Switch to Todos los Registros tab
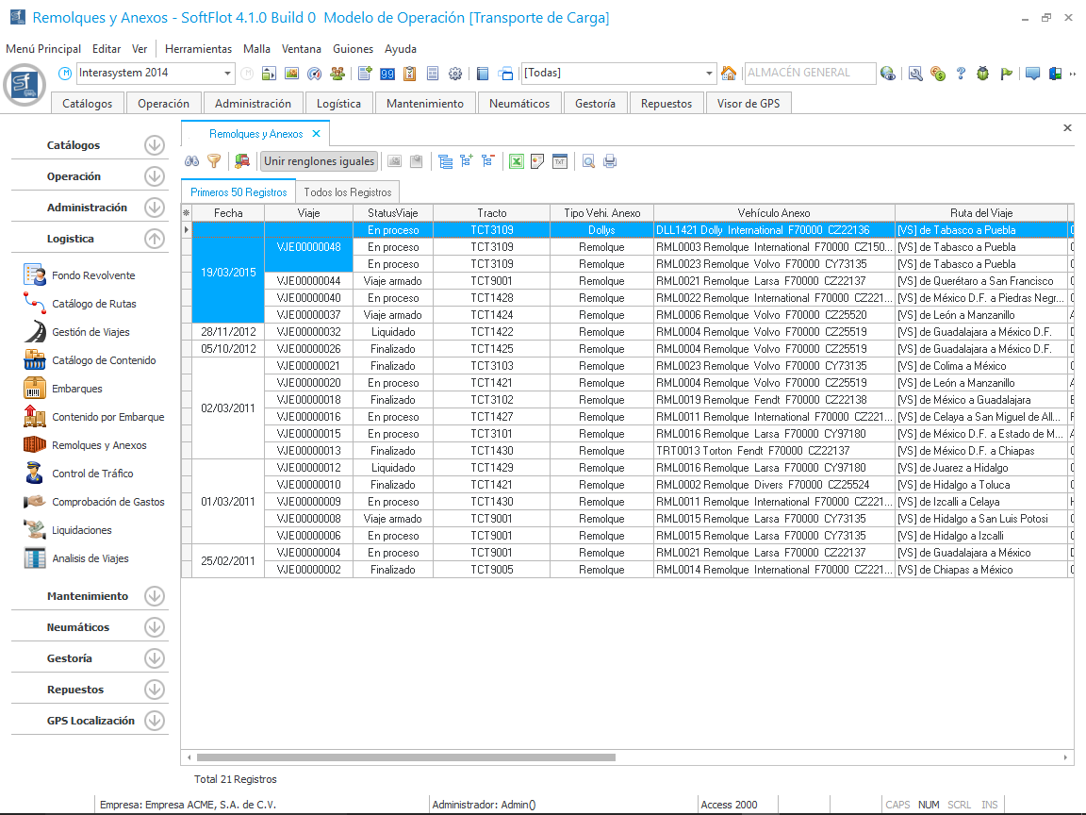Image resolution: width=1086 pixels, height=815 pixels. pos(347,191)
